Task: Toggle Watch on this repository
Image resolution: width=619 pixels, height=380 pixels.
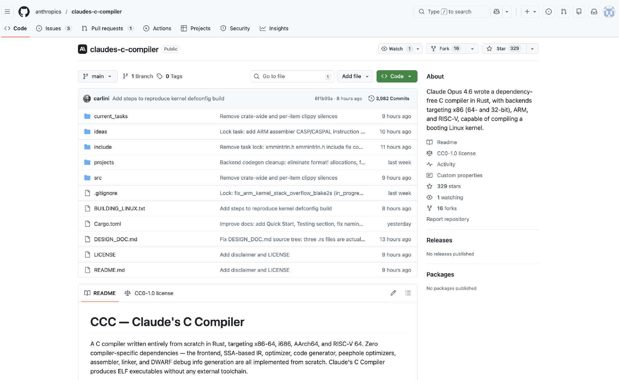Action: (x=396, y=49)
